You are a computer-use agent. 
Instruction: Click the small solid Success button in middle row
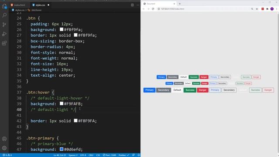coord(196,83)
